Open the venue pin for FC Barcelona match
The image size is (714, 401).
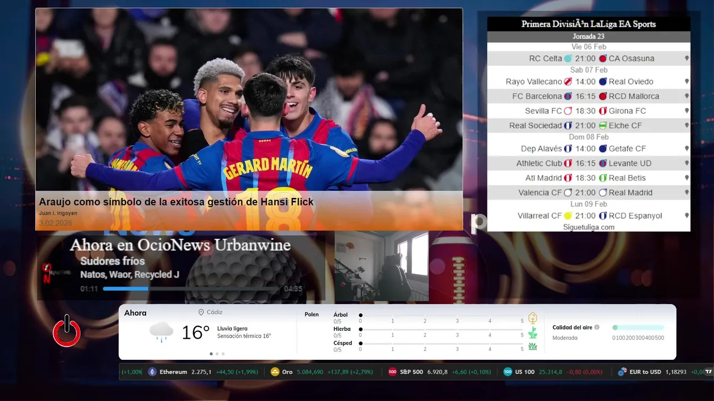[687, 96]
